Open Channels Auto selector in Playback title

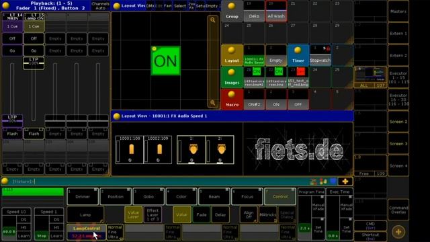100,6
